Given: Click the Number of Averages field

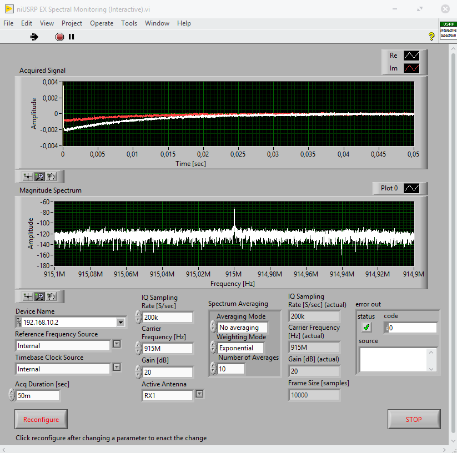Looking at the screenshot, I should pyautogui.click(x=231, y=369).
